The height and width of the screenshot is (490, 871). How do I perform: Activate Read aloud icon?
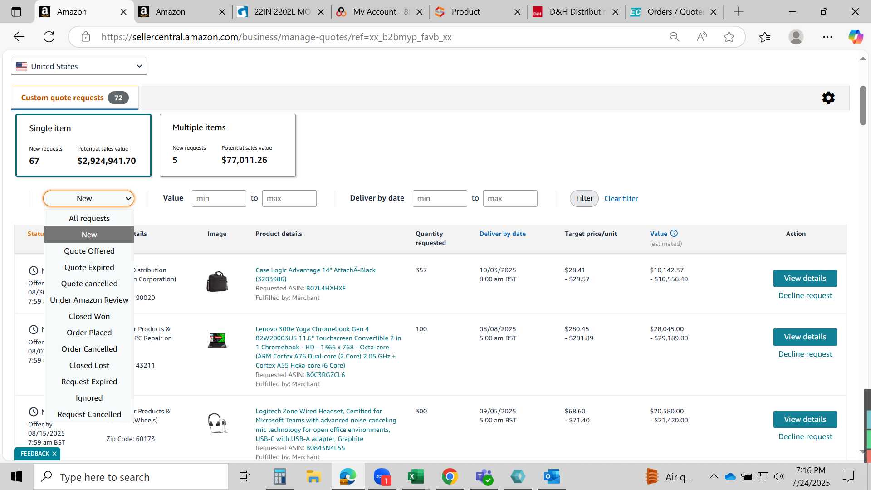pos(702,37)
